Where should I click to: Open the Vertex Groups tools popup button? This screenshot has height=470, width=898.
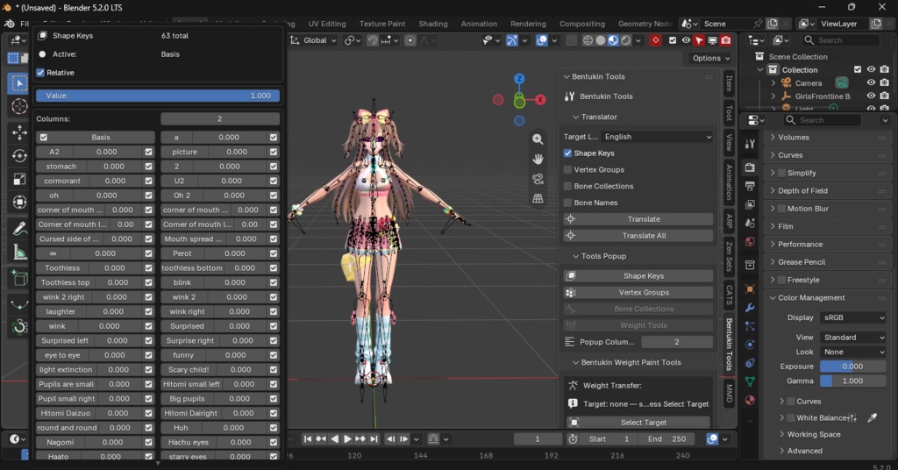click(x=638, y=293)
